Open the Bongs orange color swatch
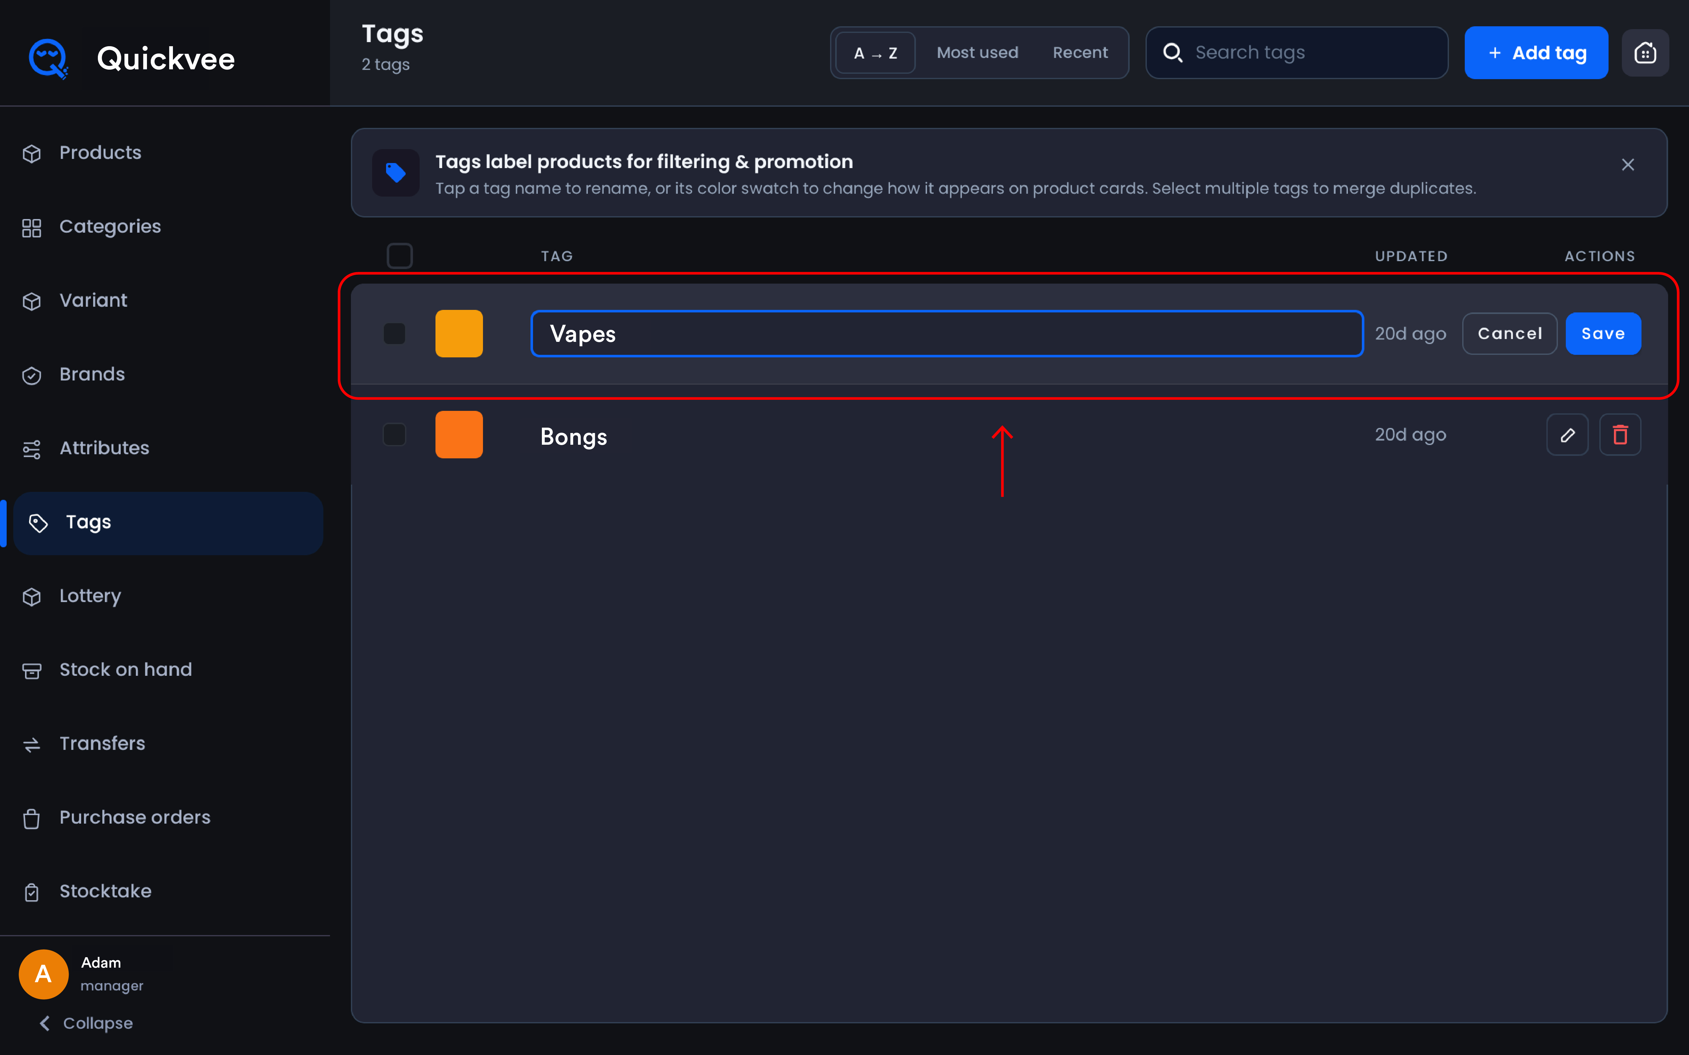This screenshot has height=1055, width=1689. (x=459, y=435)
